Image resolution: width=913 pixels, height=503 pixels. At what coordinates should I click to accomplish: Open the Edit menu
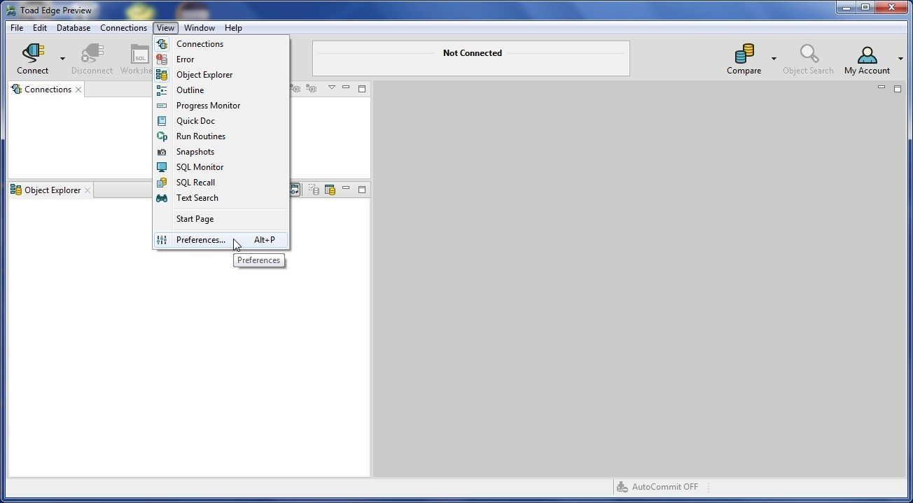pyautogui.click(x=40, y=28)
